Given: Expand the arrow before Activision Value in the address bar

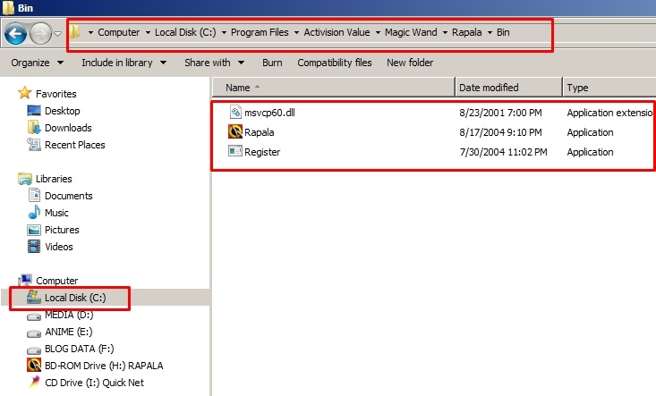Looking at the screenshot, I should click(296, 32).
